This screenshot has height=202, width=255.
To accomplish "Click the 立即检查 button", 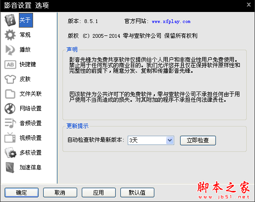I will pos(198,140).
